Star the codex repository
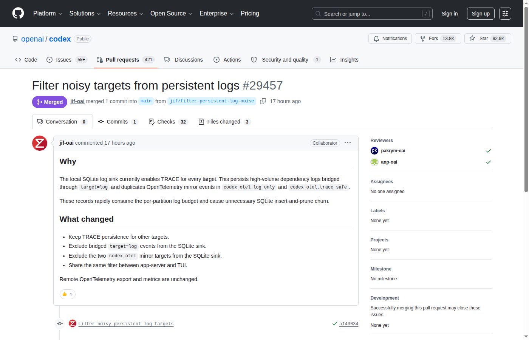Viewport: 529px width, 340px height. pyautogui.click(x=487, y=39)
